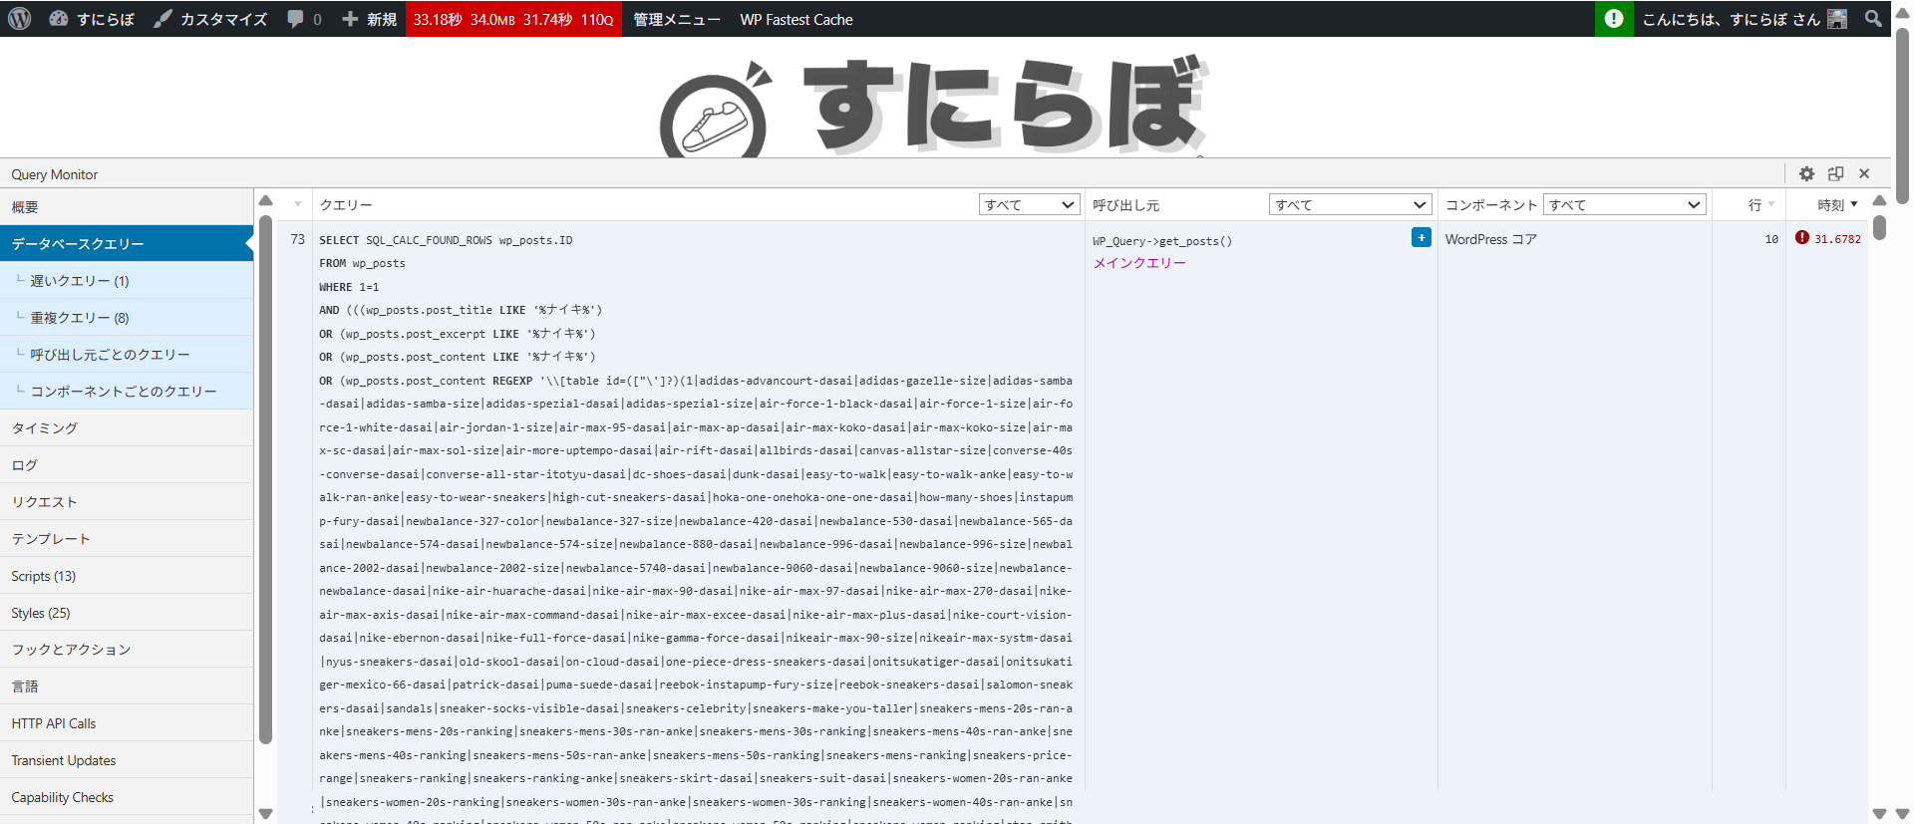
Task: Open 呼び出し元ごとのクエリー
Action: coord(127,355)
